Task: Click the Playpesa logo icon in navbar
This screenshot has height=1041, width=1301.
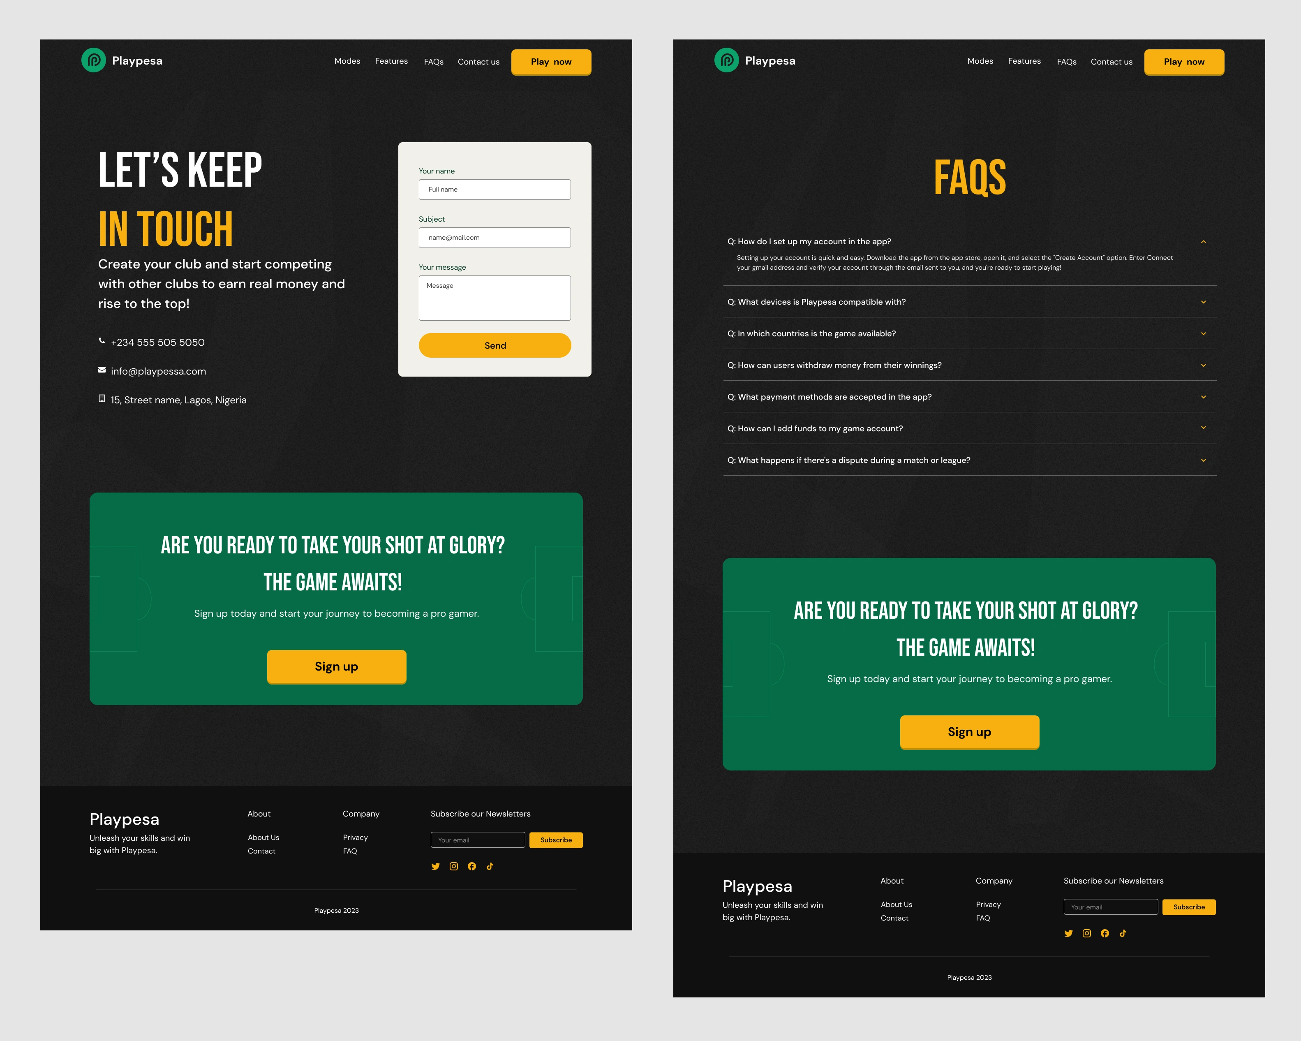Action: tap(92, 60)
